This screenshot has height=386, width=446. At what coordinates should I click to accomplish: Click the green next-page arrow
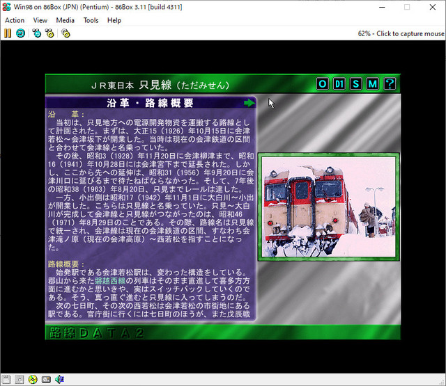click(249, 103)
